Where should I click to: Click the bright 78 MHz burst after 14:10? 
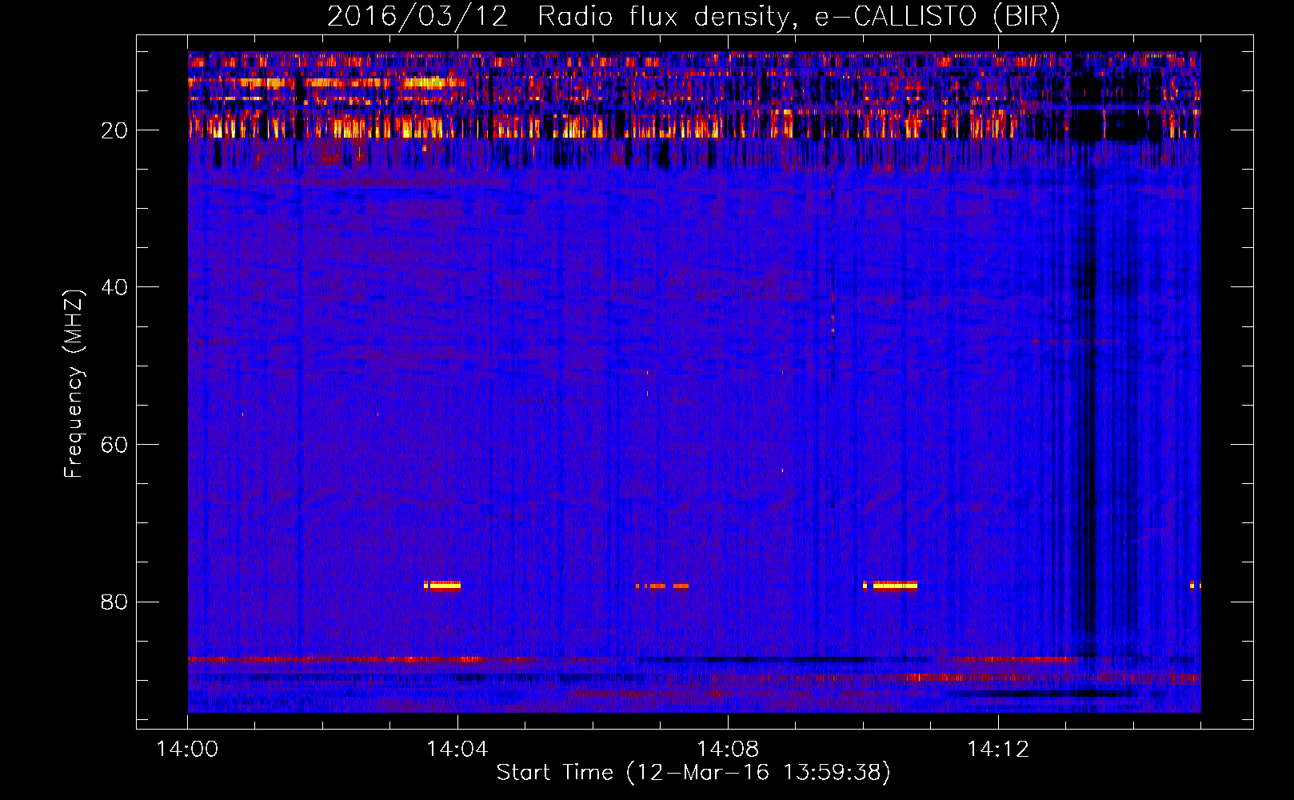click(890, 586)
